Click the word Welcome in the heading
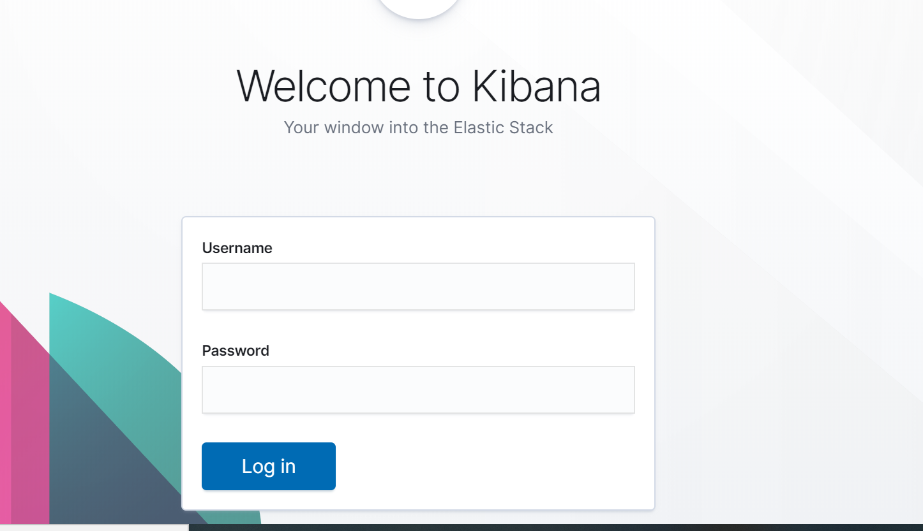The image size is (923, 531). click(324, 85)
